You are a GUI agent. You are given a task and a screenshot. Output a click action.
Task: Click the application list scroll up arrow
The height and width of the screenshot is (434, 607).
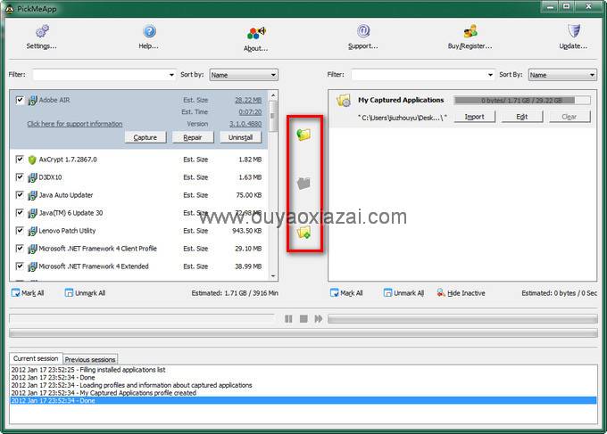[x=273, y=95]
